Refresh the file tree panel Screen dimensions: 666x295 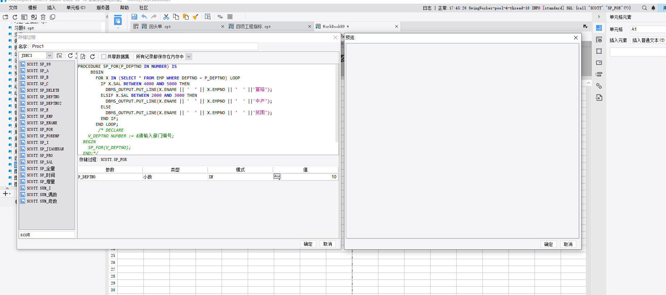(x=15, y=17)
